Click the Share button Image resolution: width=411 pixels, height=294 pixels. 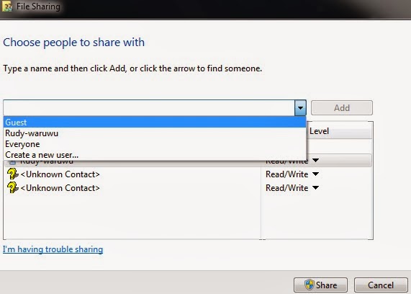coord(320,285)
